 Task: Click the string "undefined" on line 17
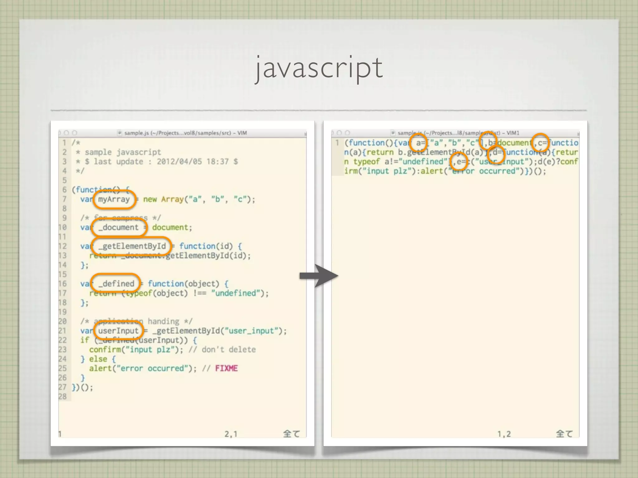coord(235,293)
